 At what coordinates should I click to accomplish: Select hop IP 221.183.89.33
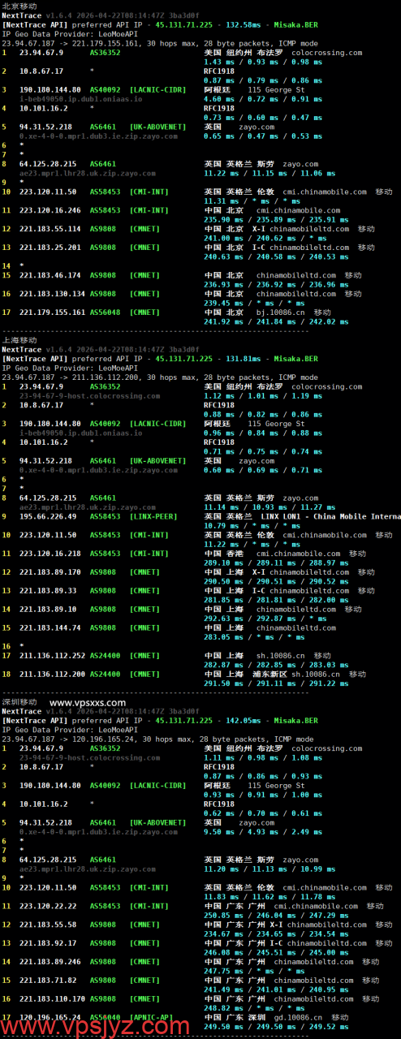48,591
